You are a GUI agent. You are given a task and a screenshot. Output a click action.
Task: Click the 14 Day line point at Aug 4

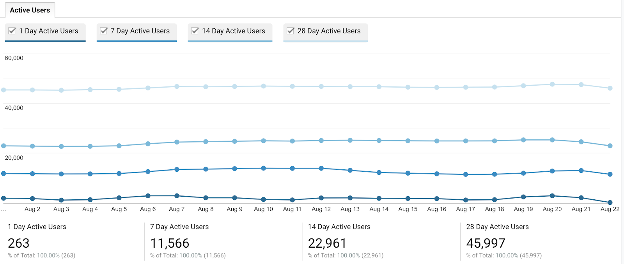90,146
